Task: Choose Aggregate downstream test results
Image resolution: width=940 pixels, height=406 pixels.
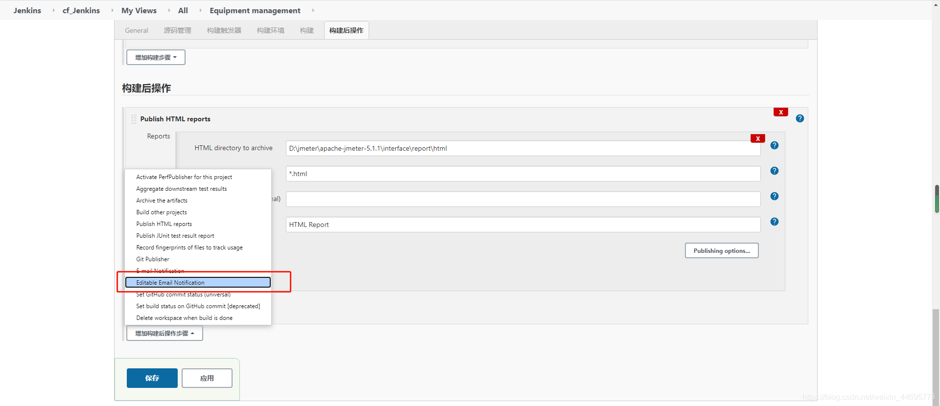Action: 198,189
